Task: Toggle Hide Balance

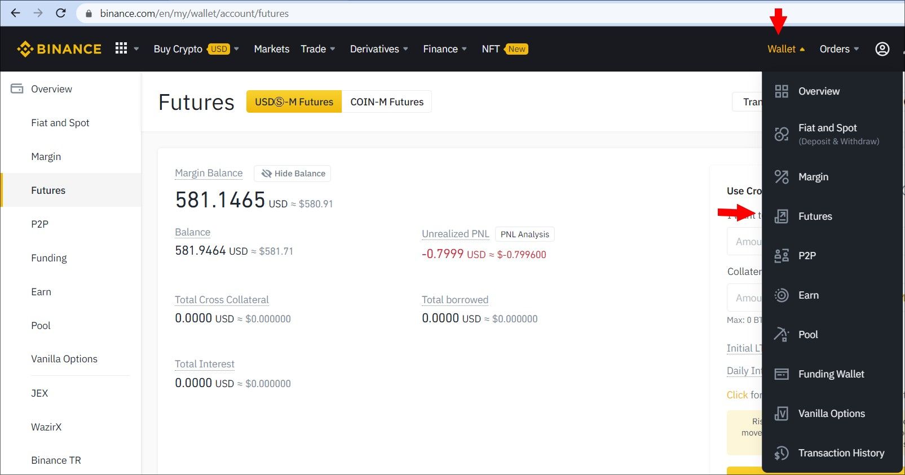Action: pyautogui.click(x=293, y=174)
